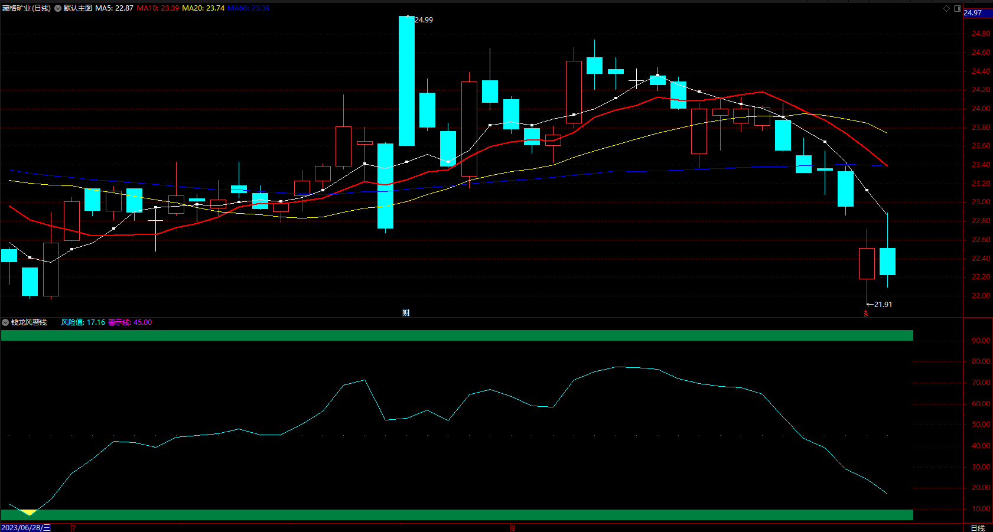993x532 pixels.
Task: Click the red S marker below the candles
Action: (x=866, y=314)
